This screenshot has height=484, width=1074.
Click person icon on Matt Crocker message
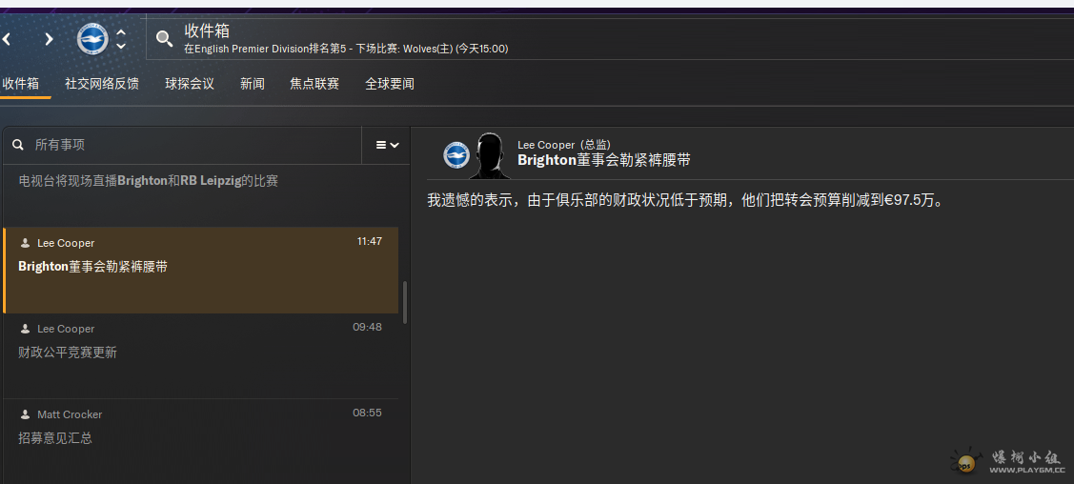[x=26, y=414]
